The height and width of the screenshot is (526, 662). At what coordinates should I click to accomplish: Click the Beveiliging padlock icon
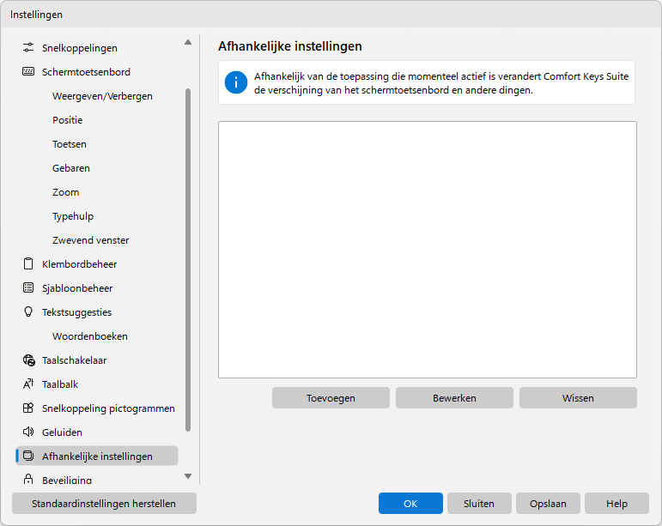[28, 480]
